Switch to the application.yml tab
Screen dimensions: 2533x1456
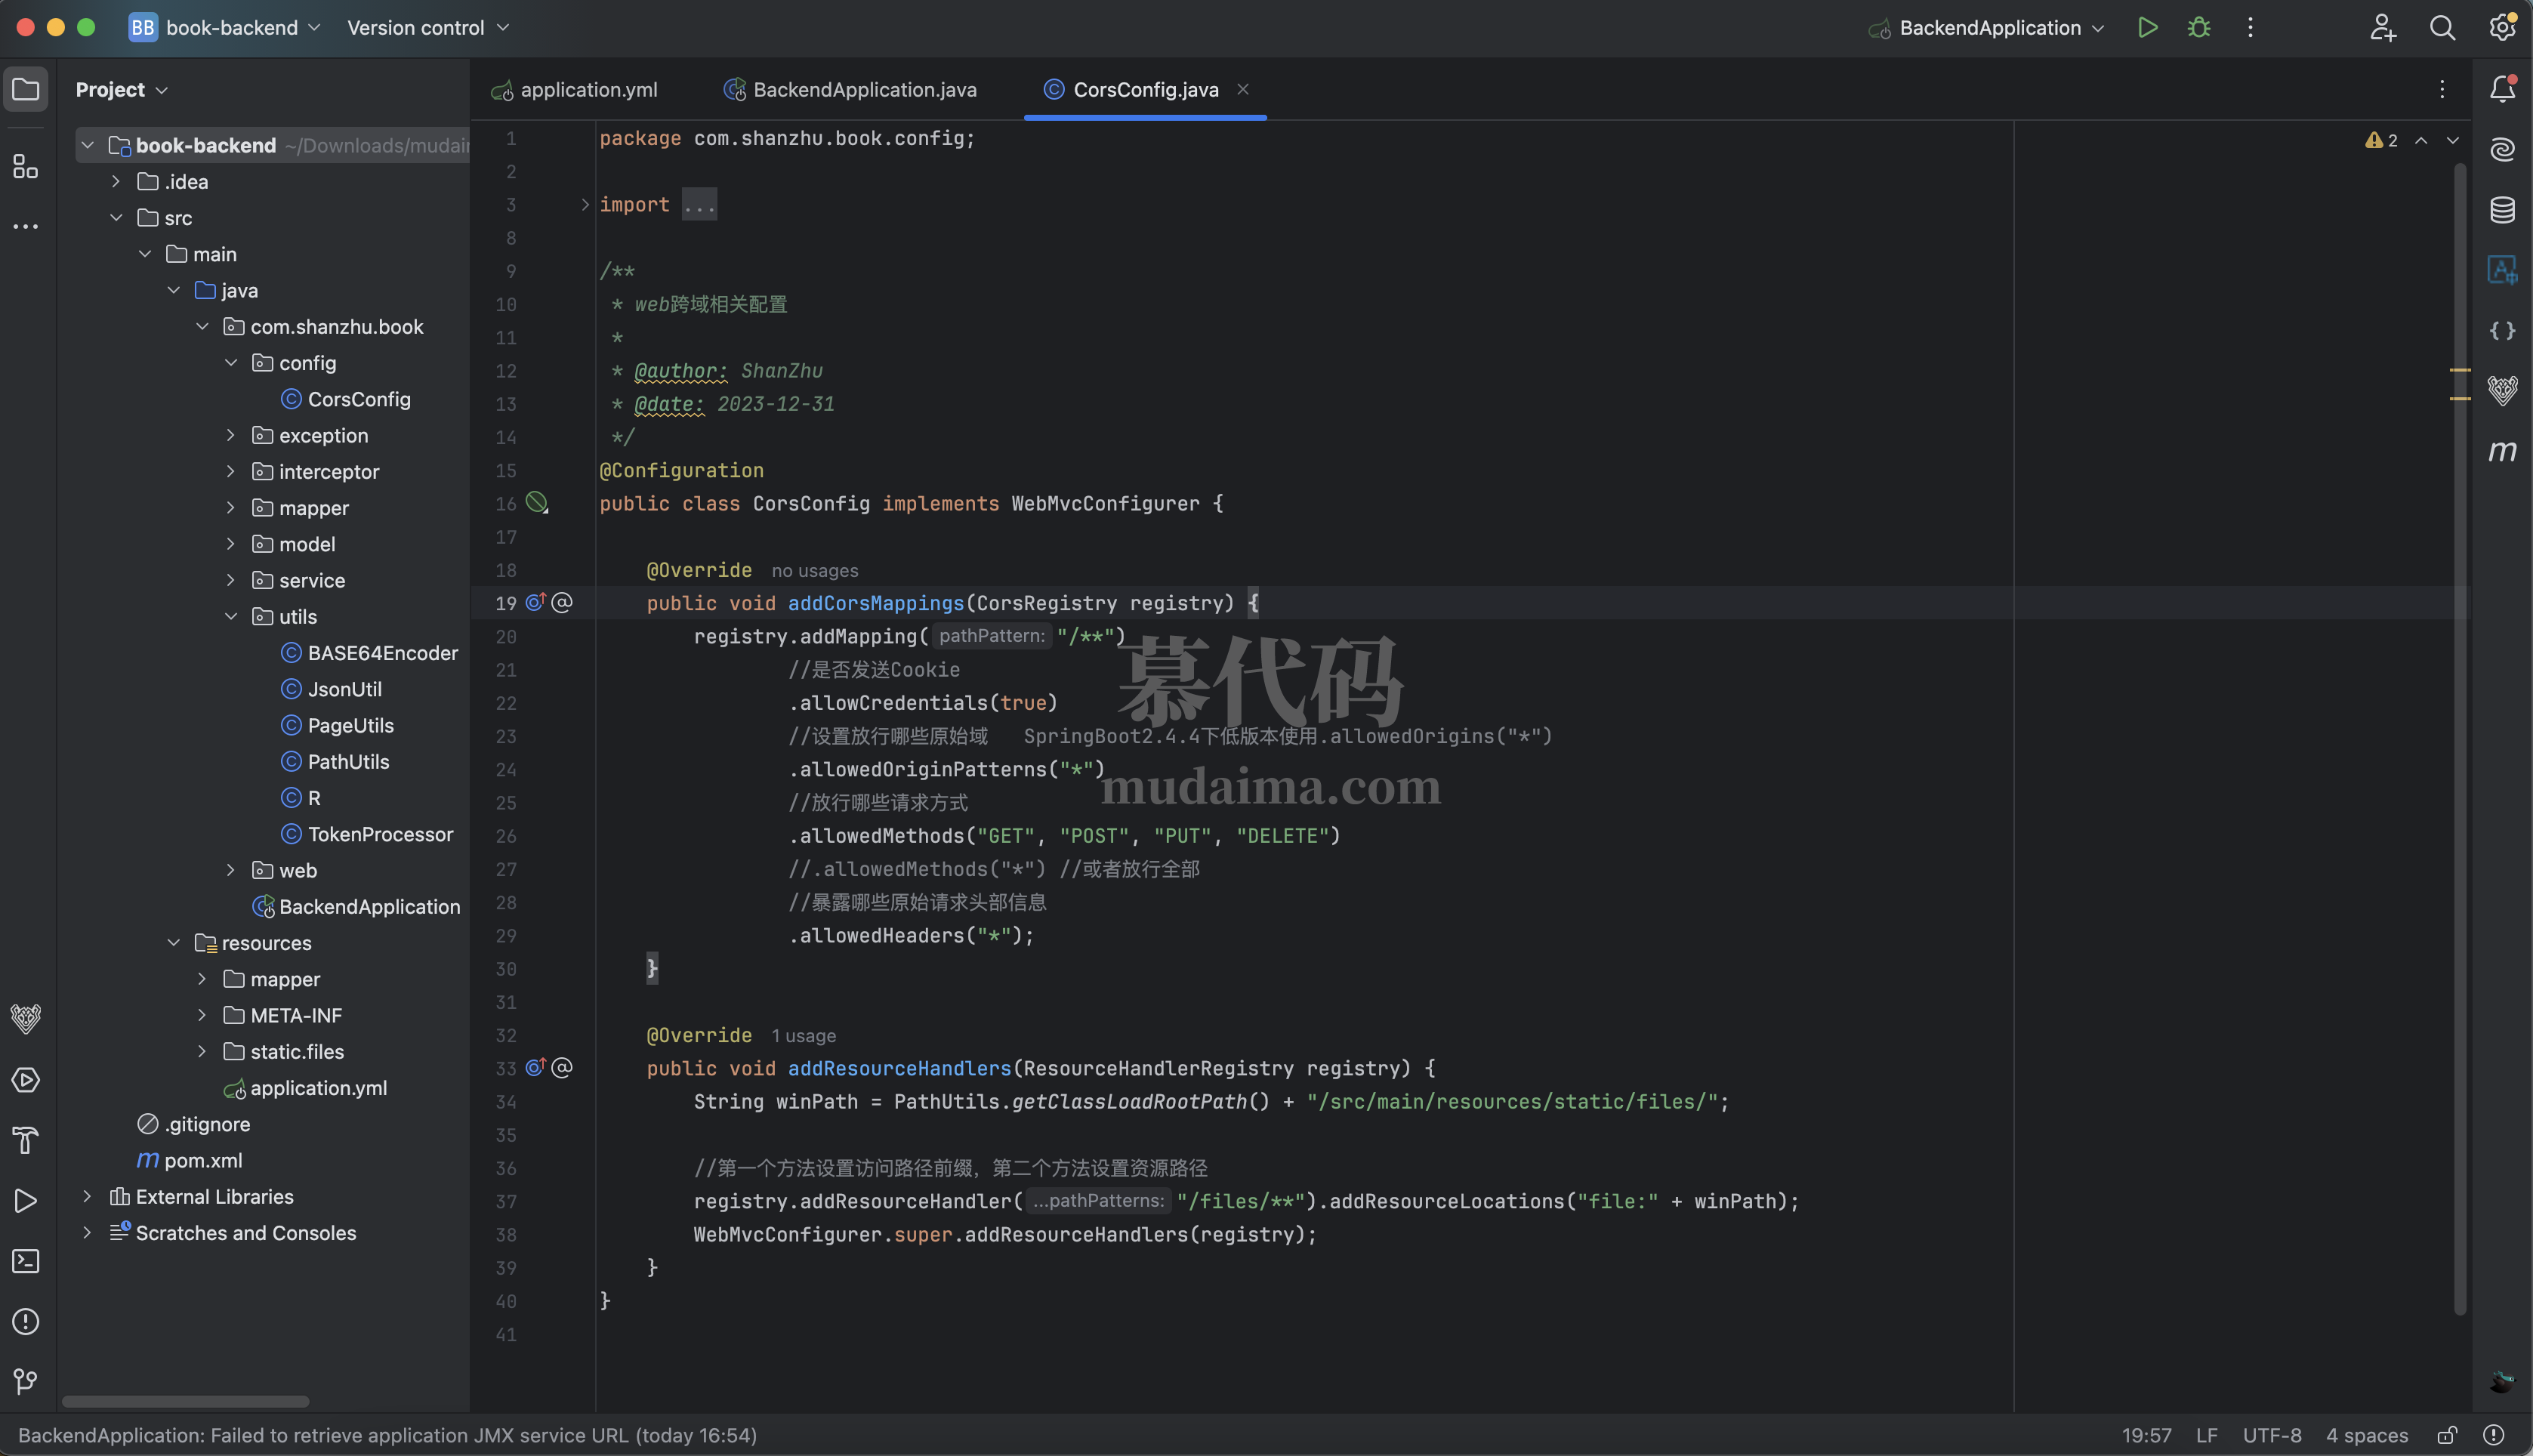pyautogui.click(x=588, y=89)
